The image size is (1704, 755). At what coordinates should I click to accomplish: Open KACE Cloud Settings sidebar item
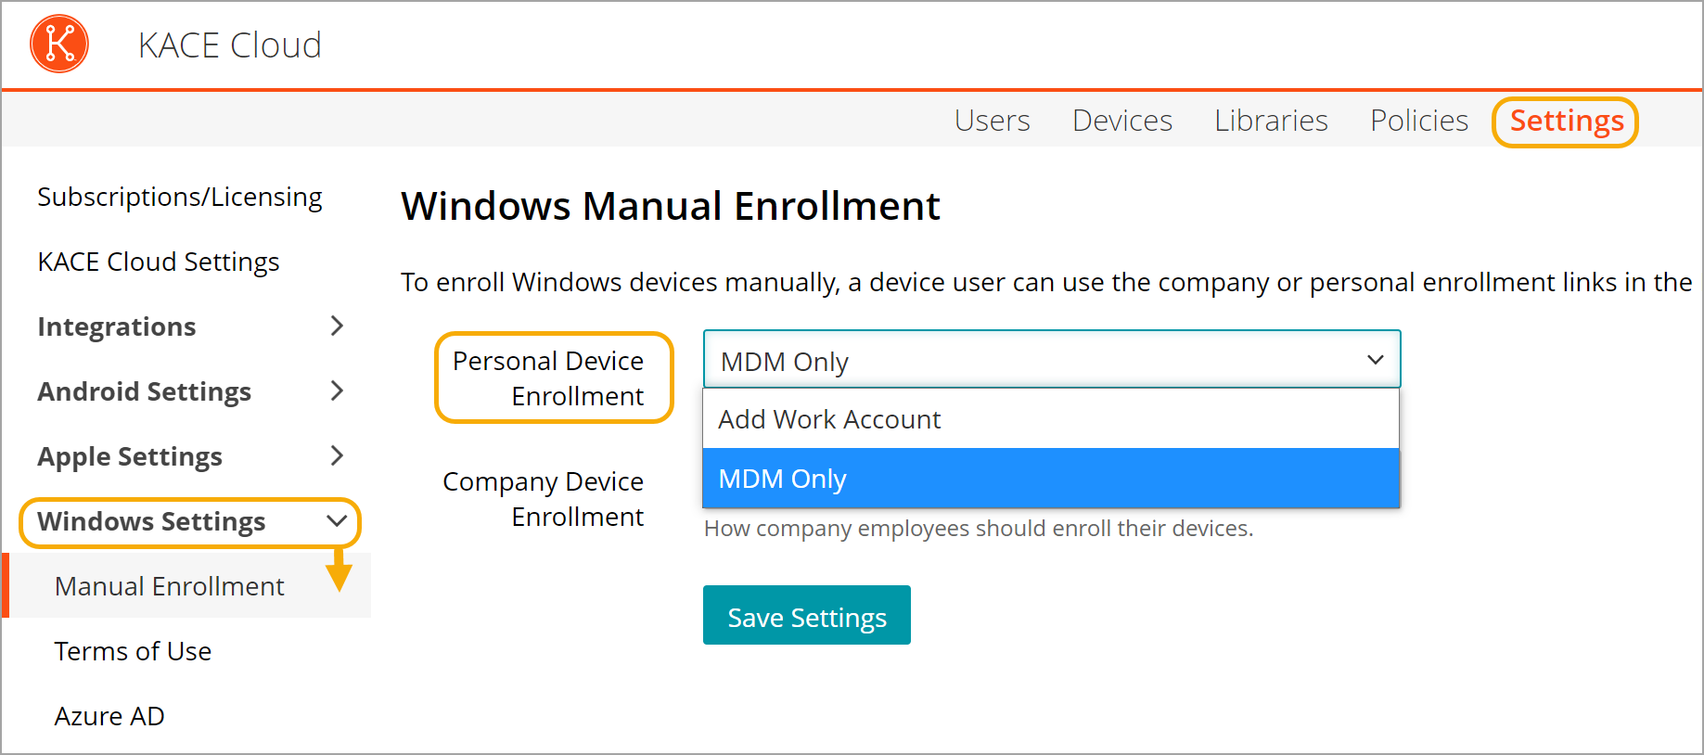(x=159, y=262)
